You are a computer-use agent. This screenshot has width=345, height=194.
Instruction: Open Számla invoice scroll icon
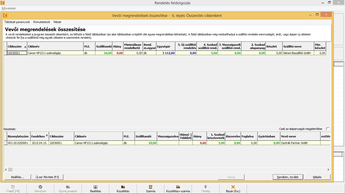(x=151, y=187)
